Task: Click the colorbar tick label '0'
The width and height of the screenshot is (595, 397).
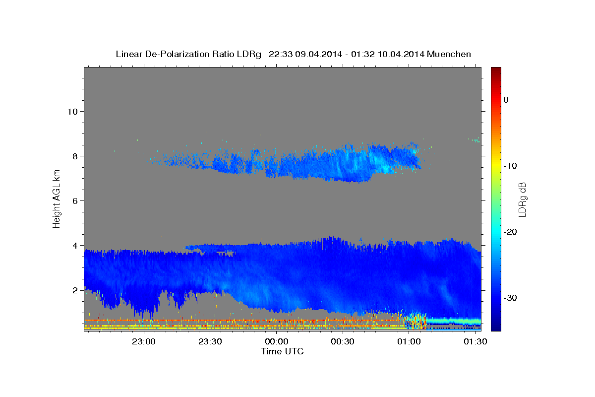Action: (506, 100)
